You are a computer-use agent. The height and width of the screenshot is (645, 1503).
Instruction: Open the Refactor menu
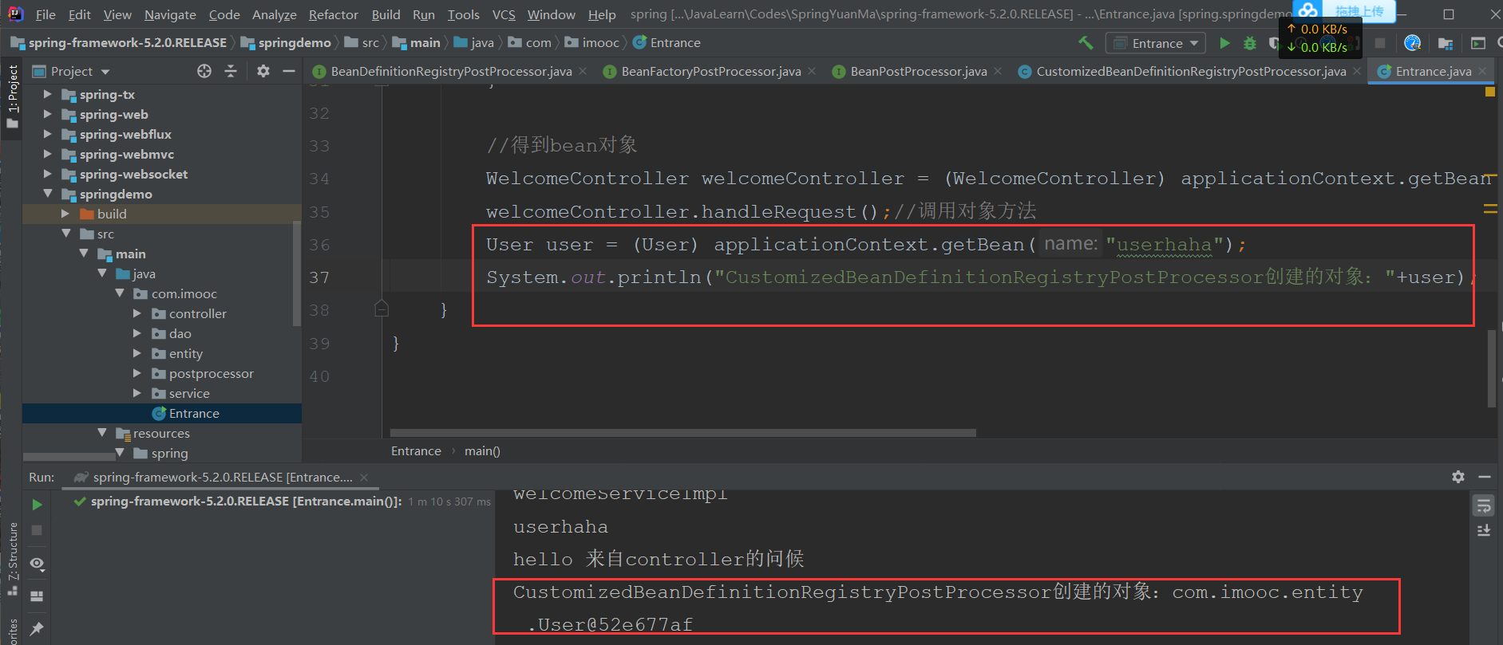coord(334,14)
